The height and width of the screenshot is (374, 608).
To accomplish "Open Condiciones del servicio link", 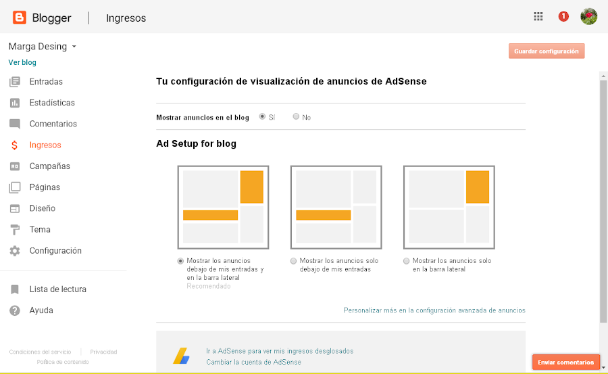I will [41, 352].
